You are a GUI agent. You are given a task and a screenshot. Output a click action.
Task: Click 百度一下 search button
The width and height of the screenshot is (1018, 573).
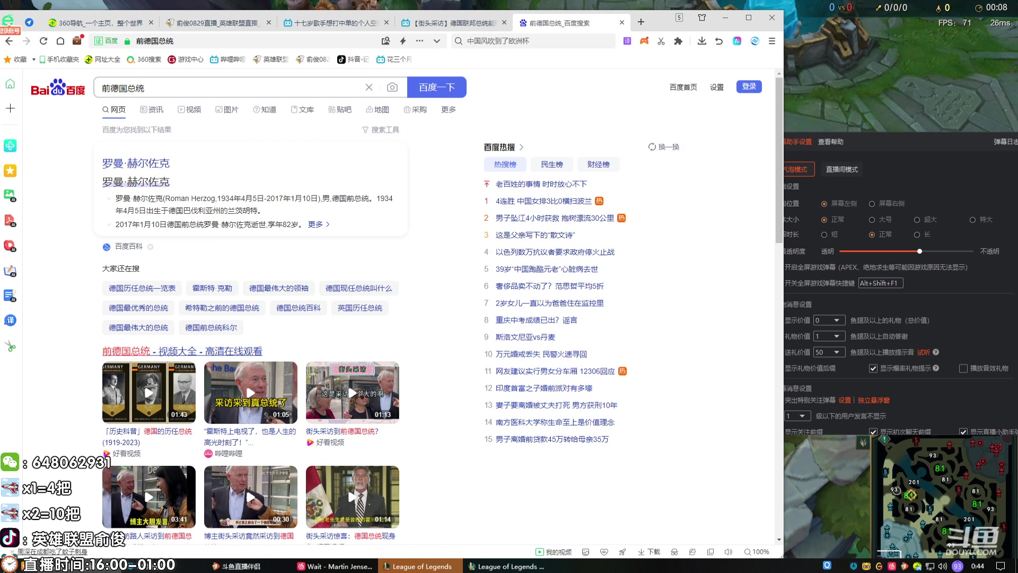pos(437,88)
